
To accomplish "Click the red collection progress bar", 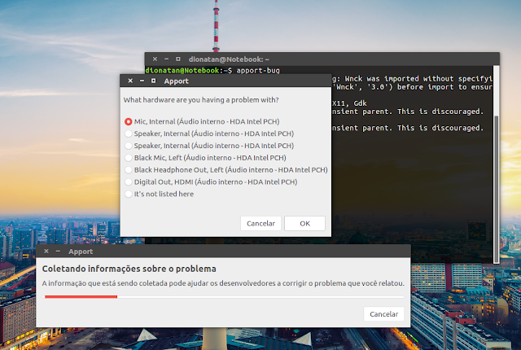I will tap(81, 296).
